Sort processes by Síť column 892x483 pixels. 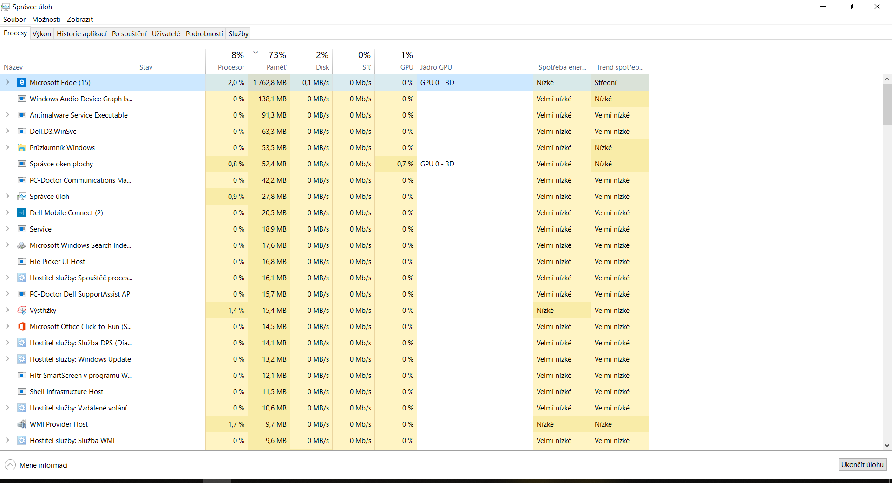point(354,61)
